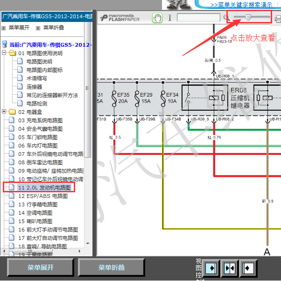The image size is (281, 281).
Task: Click the top 菜单展开 text link
Action: coord(19,28)
